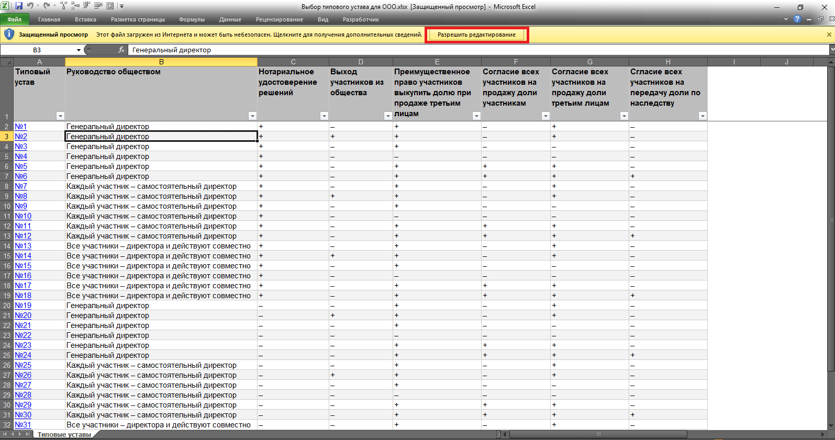Screen dimensions: 835x440
Task: Click the horizontal scrollbar thumb
Action: point(598,434)
